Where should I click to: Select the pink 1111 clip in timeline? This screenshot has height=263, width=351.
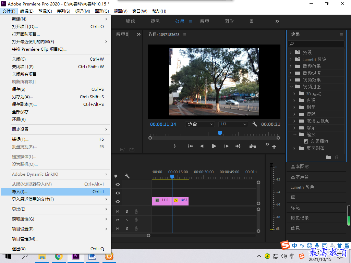pos(161,201)
